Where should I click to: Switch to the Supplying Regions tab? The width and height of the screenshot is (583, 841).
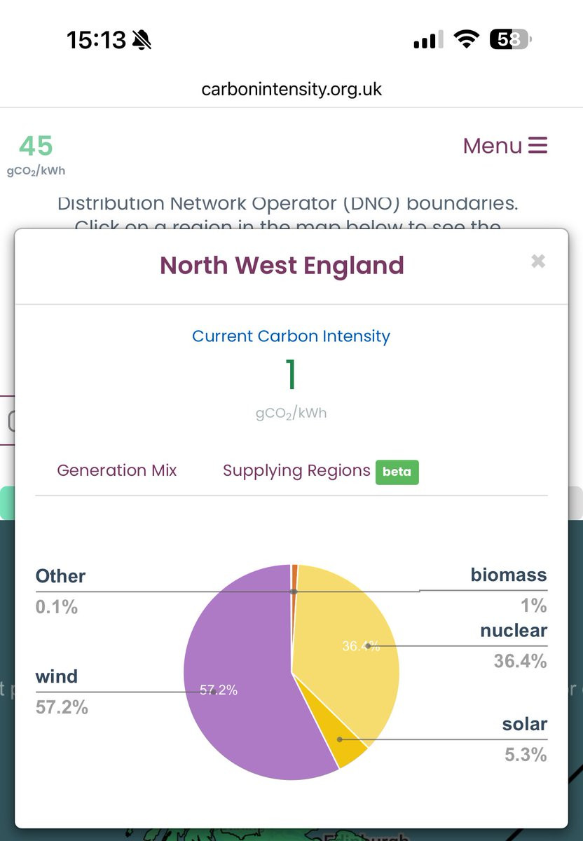coord(296,470)
